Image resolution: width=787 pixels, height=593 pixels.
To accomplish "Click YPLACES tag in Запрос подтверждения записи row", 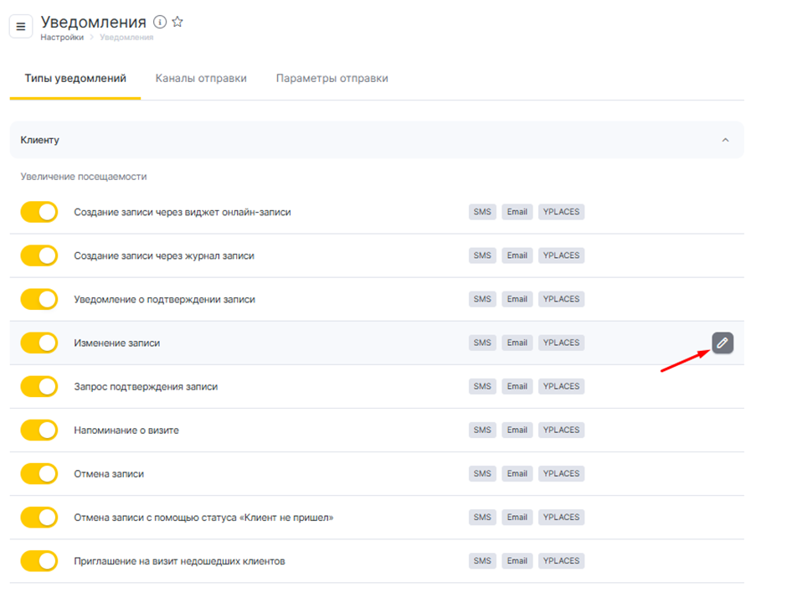I will click(x=561, y=386).
